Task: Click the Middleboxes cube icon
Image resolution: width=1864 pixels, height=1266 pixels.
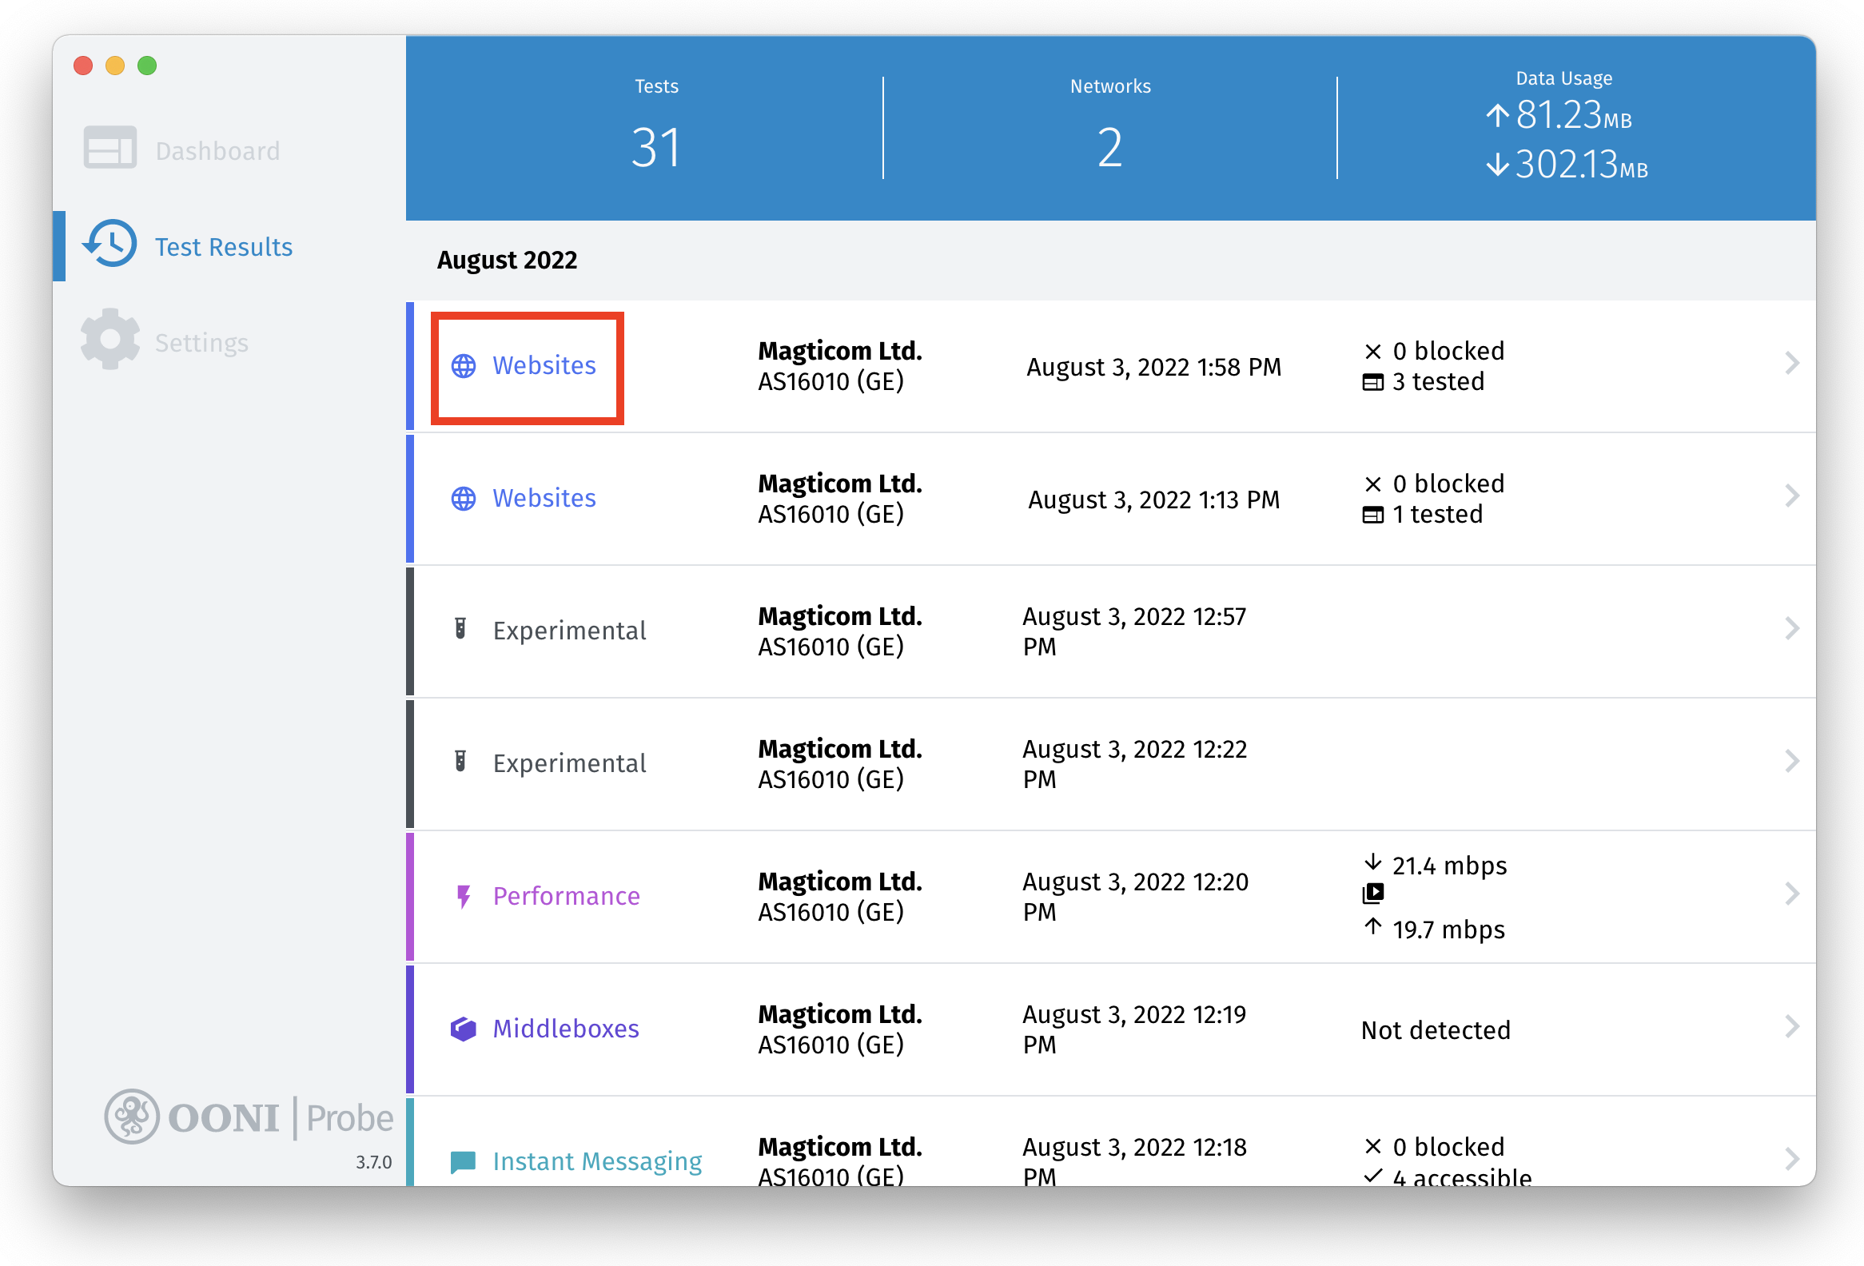Action: [x=463, y=1029]
